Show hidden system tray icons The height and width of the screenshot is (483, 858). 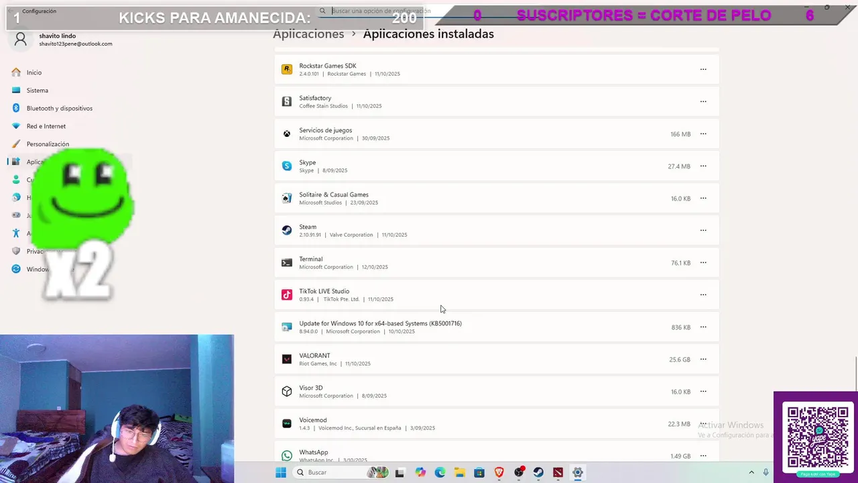tap(751, 472)
